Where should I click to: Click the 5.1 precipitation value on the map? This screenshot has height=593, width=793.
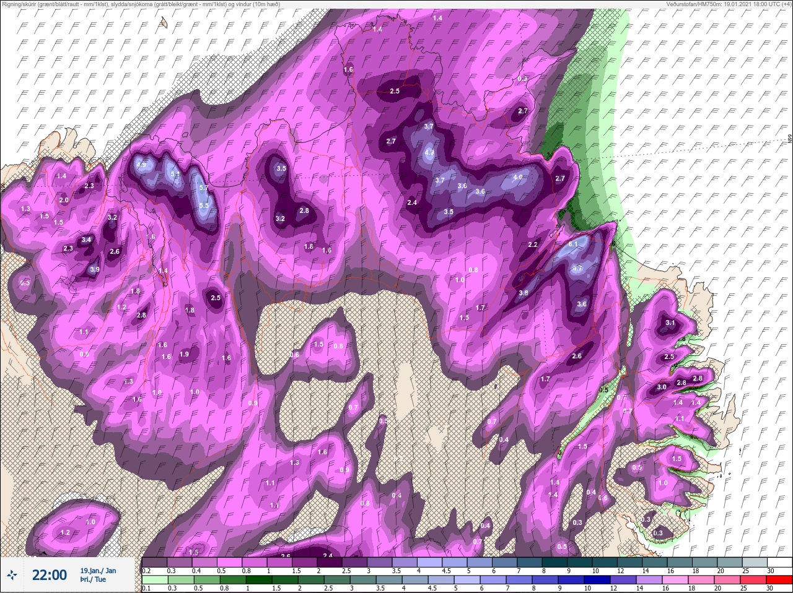pyautogui.click(x=175, y=175)
